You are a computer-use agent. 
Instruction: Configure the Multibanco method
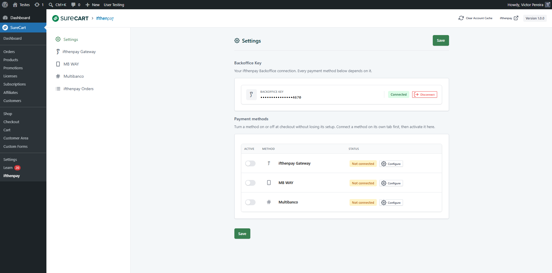tap(391, 203)
